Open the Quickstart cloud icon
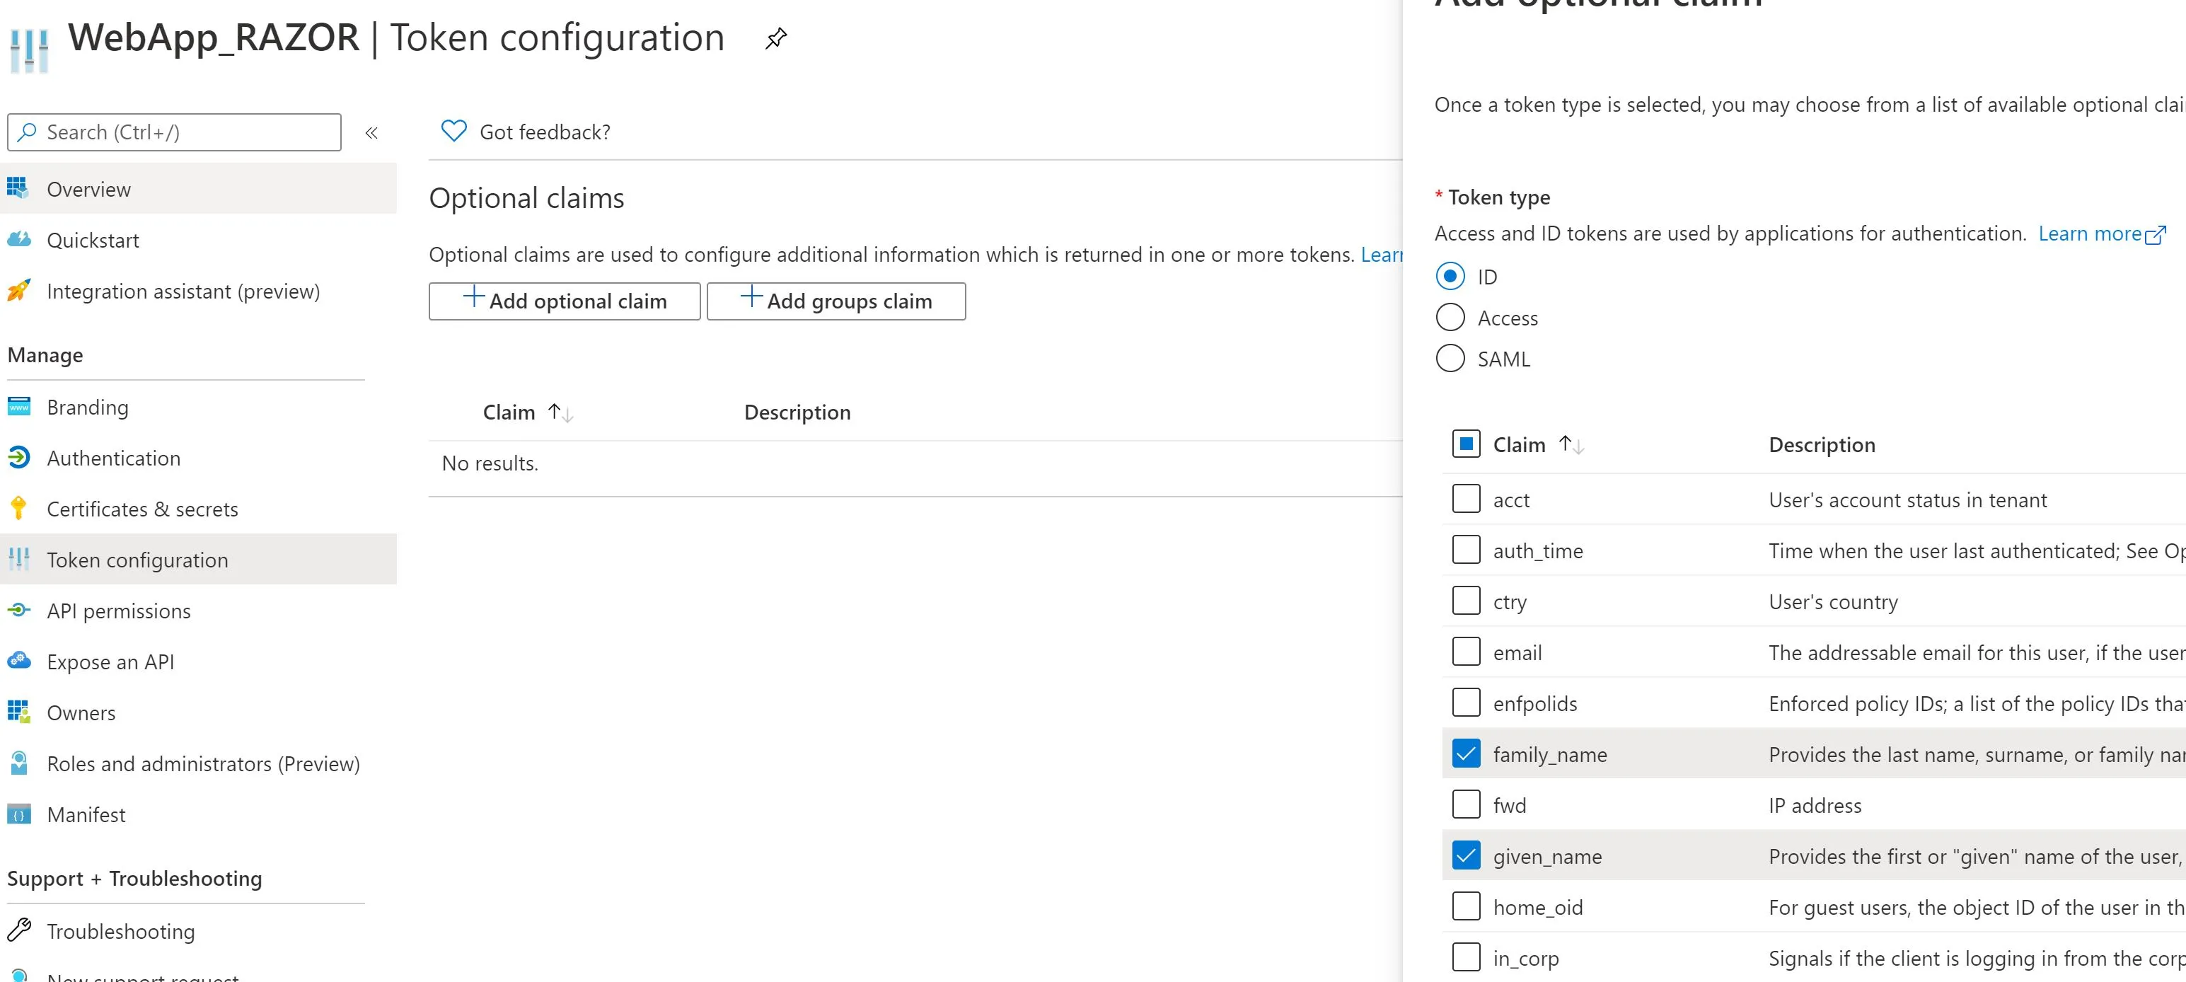The image size is (2186, 982). (x=18, y=241)
